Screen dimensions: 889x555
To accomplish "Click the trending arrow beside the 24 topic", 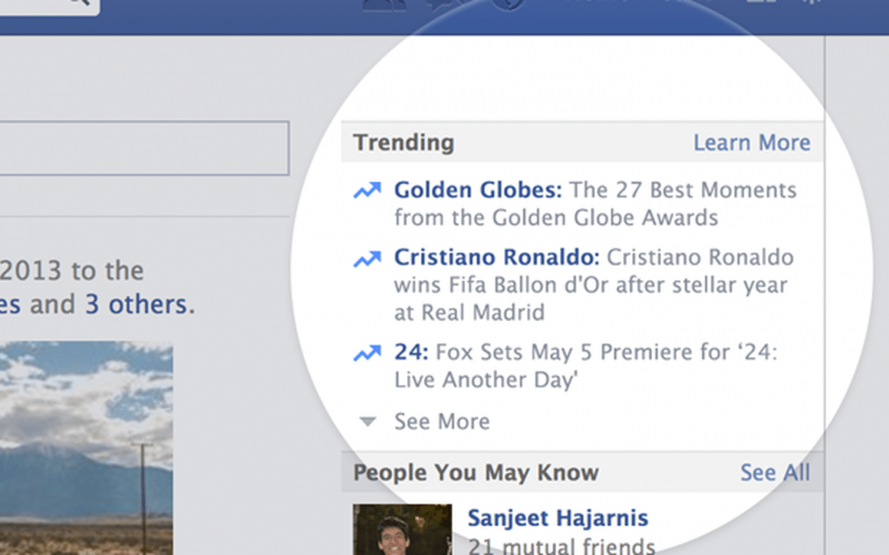I will click(365, 352).
